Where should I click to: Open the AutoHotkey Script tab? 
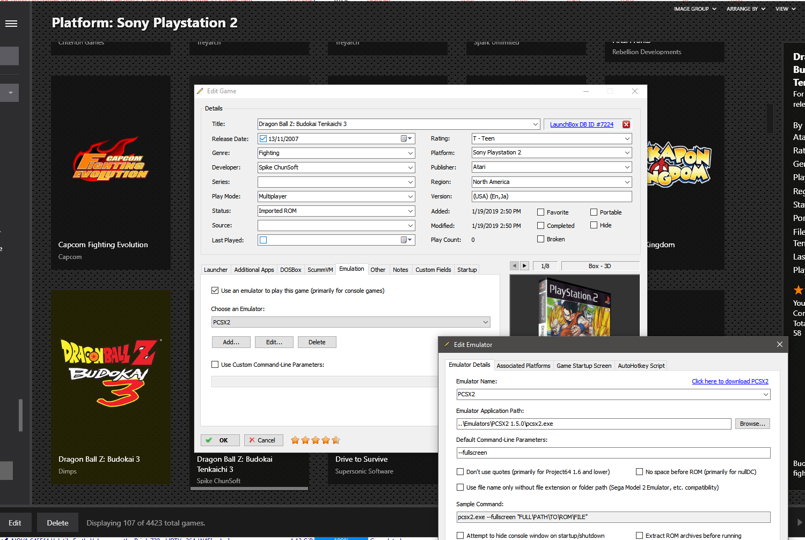tap(641, 366)
